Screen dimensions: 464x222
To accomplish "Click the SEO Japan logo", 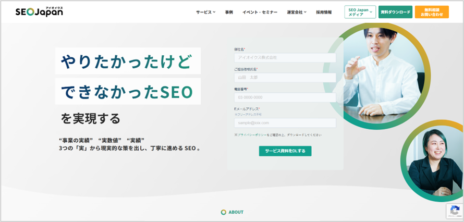I will click(x=39, y=11).
